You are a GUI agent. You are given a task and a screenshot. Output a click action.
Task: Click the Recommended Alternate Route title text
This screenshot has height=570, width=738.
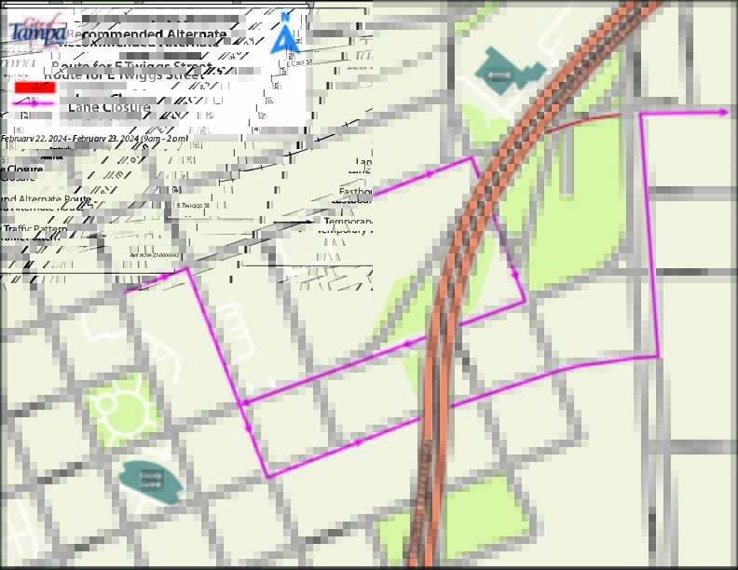point(146,34)
